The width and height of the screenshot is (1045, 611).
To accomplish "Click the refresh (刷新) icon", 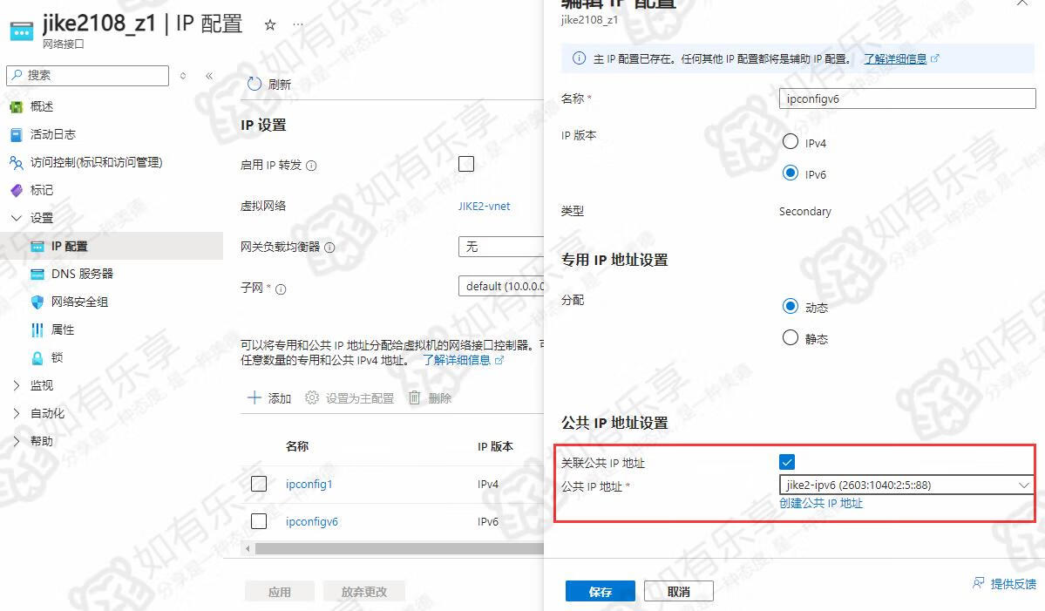I will (x=254, y=84).
